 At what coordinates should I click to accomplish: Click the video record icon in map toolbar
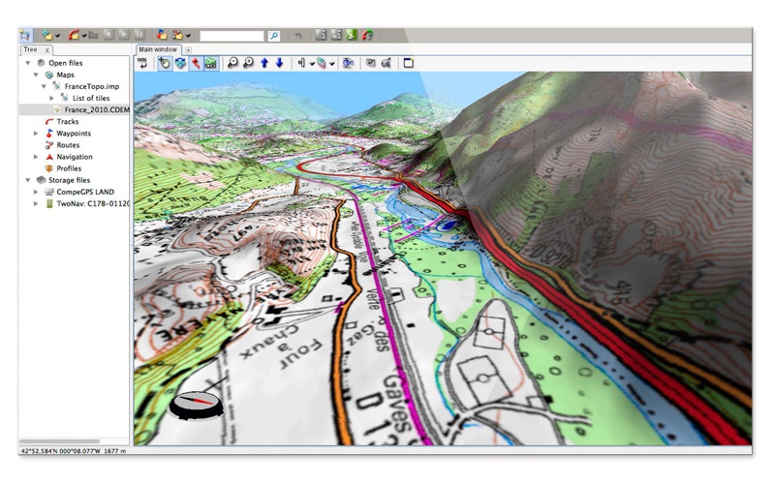pos(387,63)
